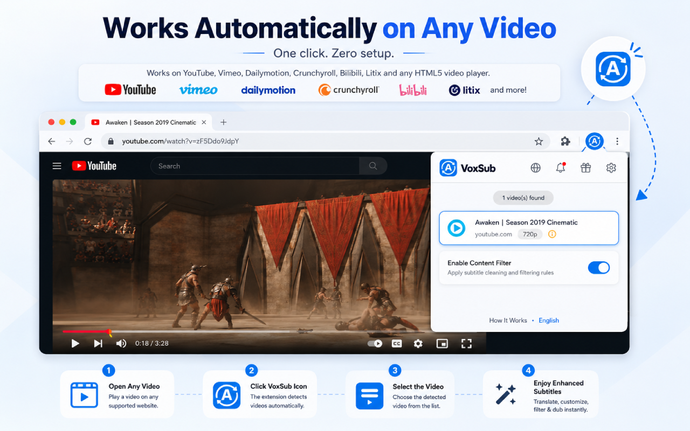Image resolution: width=690 pixels, height=431 pixels.
Task: Click the VoxSub extension icon in browser toolbar
Action: point(594,142)
